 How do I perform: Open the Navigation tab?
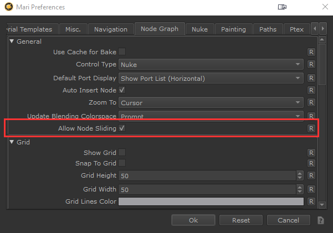pyautogui.click(x=111, y=29)
